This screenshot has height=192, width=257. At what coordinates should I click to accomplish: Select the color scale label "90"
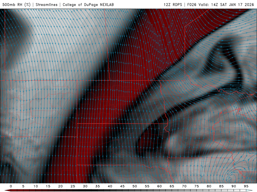[234, 186]
